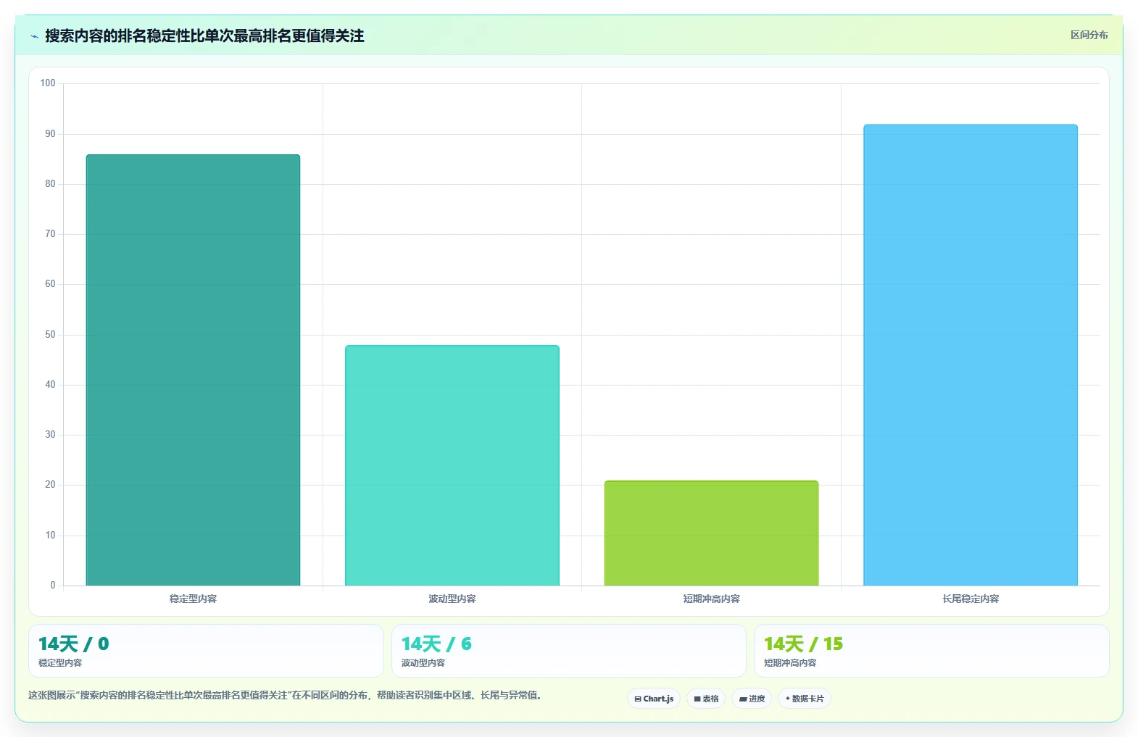Screen dimensions: 1138x737
Task: Click the chart title 搜索内容的排名稳定性 heading
Action: (x=204, y=36)
